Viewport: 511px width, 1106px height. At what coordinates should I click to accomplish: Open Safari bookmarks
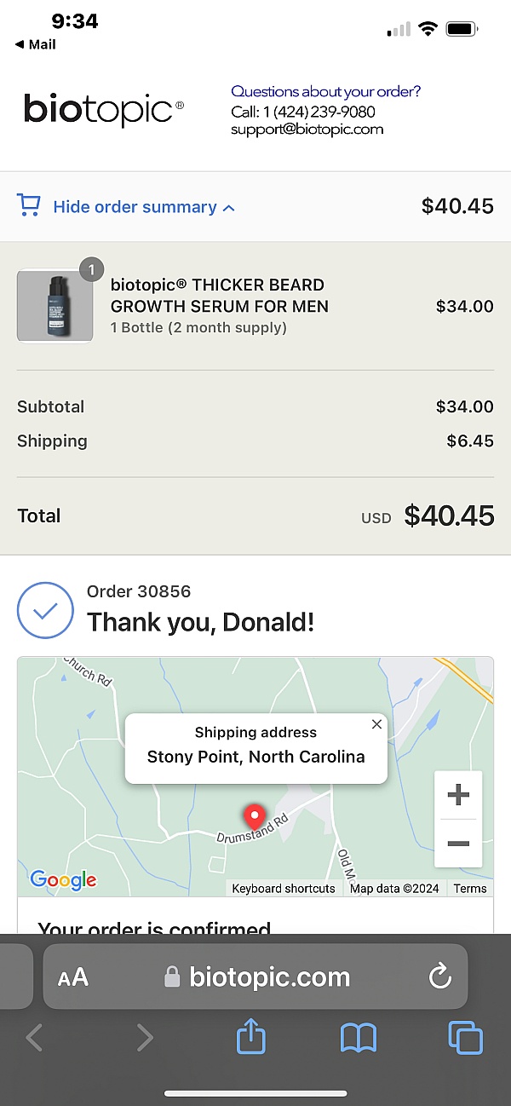point(358,1038)
